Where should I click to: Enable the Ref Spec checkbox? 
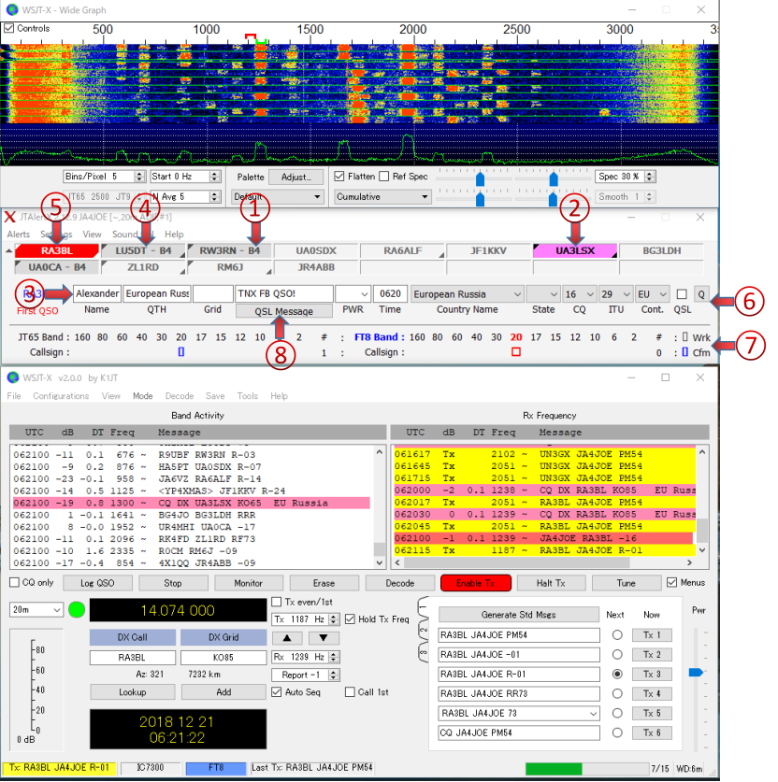383,176
